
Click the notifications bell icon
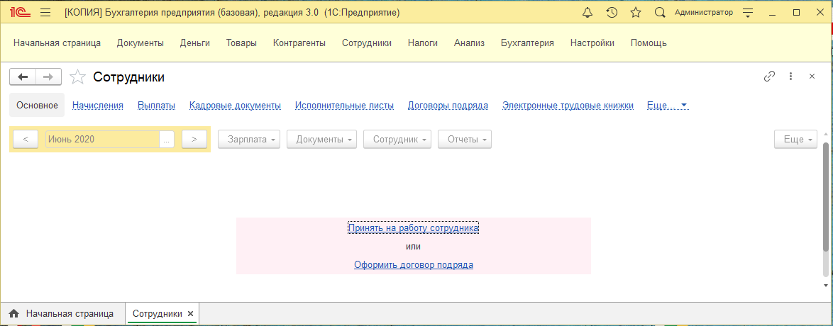(587, 13)
